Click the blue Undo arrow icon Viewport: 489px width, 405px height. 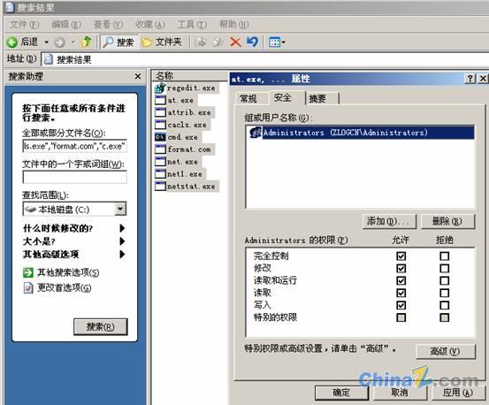point(252,42)
